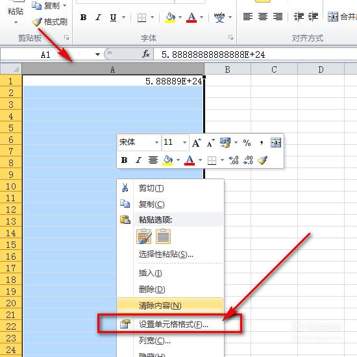
Task: Center text in the ribbon alignment group
Action: pos(263,16)
